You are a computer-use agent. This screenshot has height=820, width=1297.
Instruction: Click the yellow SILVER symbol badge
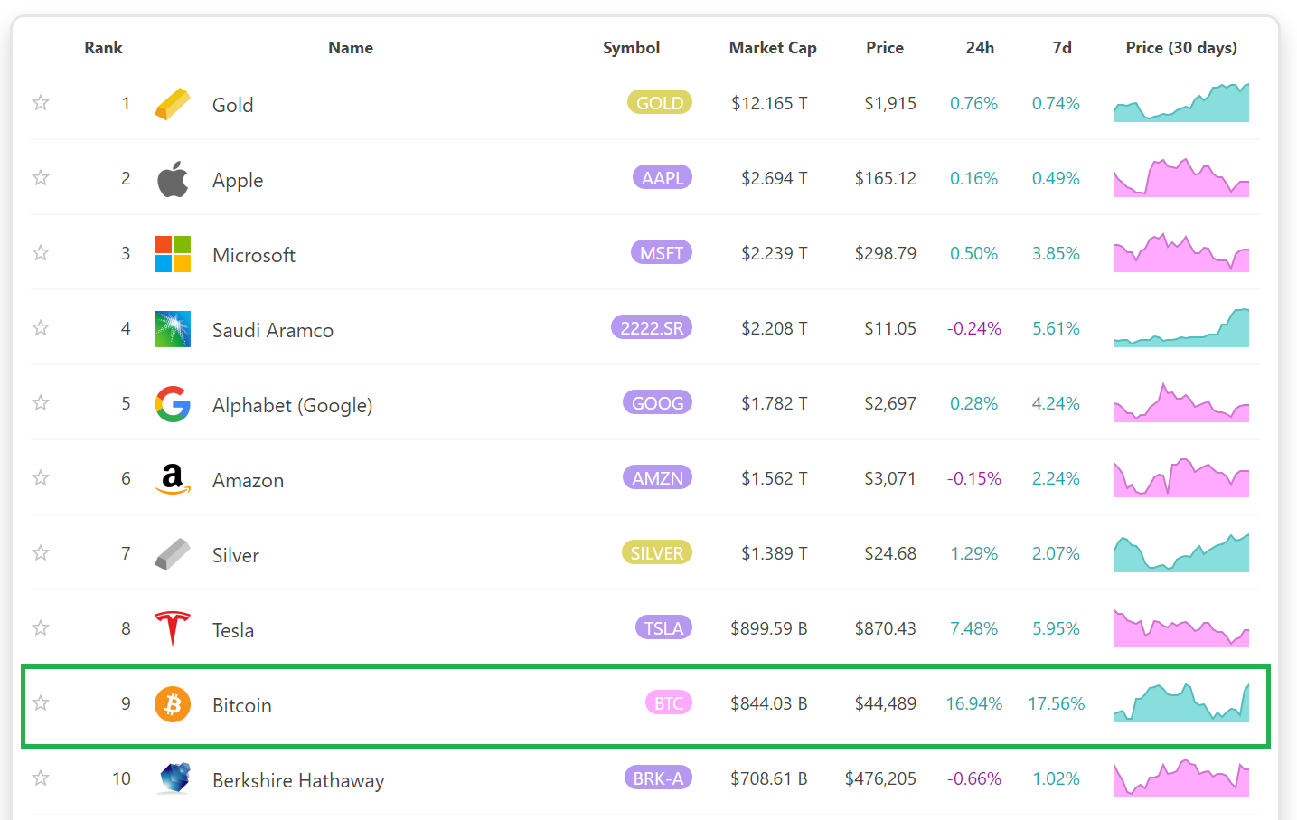click(657, 553)
